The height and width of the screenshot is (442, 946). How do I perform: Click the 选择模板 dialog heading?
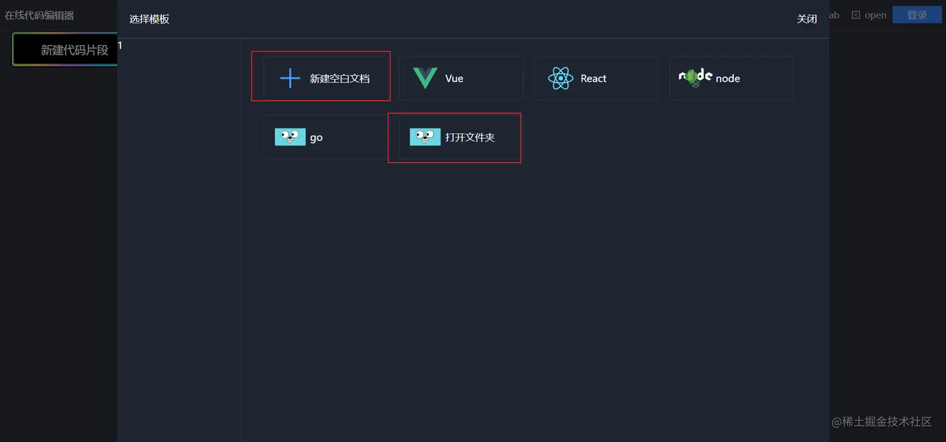[x=150, y=19]
